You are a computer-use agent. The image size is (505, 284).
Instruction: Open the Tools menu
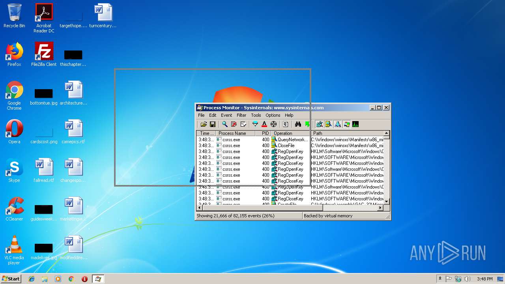[256, 115]
